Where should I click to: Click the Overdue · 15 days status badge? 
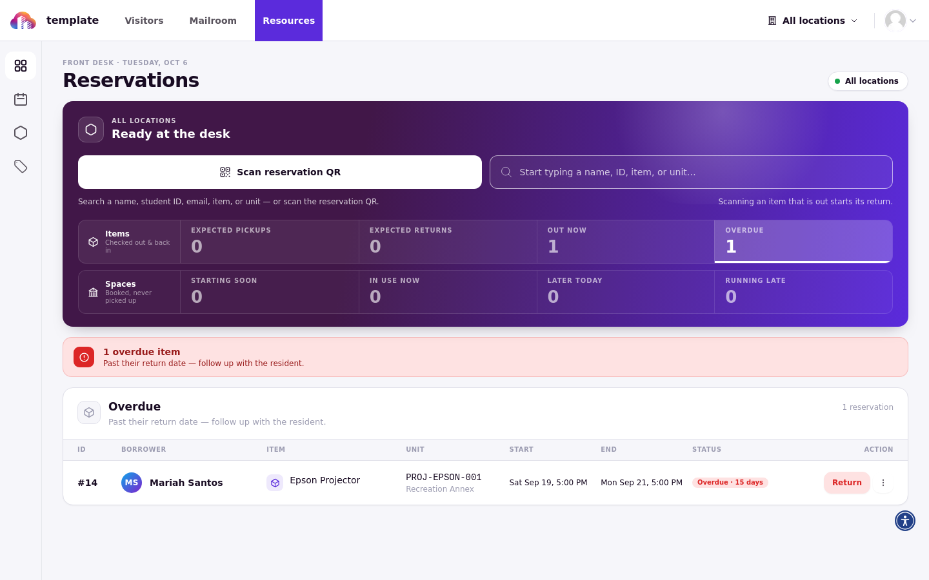(x=730, y=483)
